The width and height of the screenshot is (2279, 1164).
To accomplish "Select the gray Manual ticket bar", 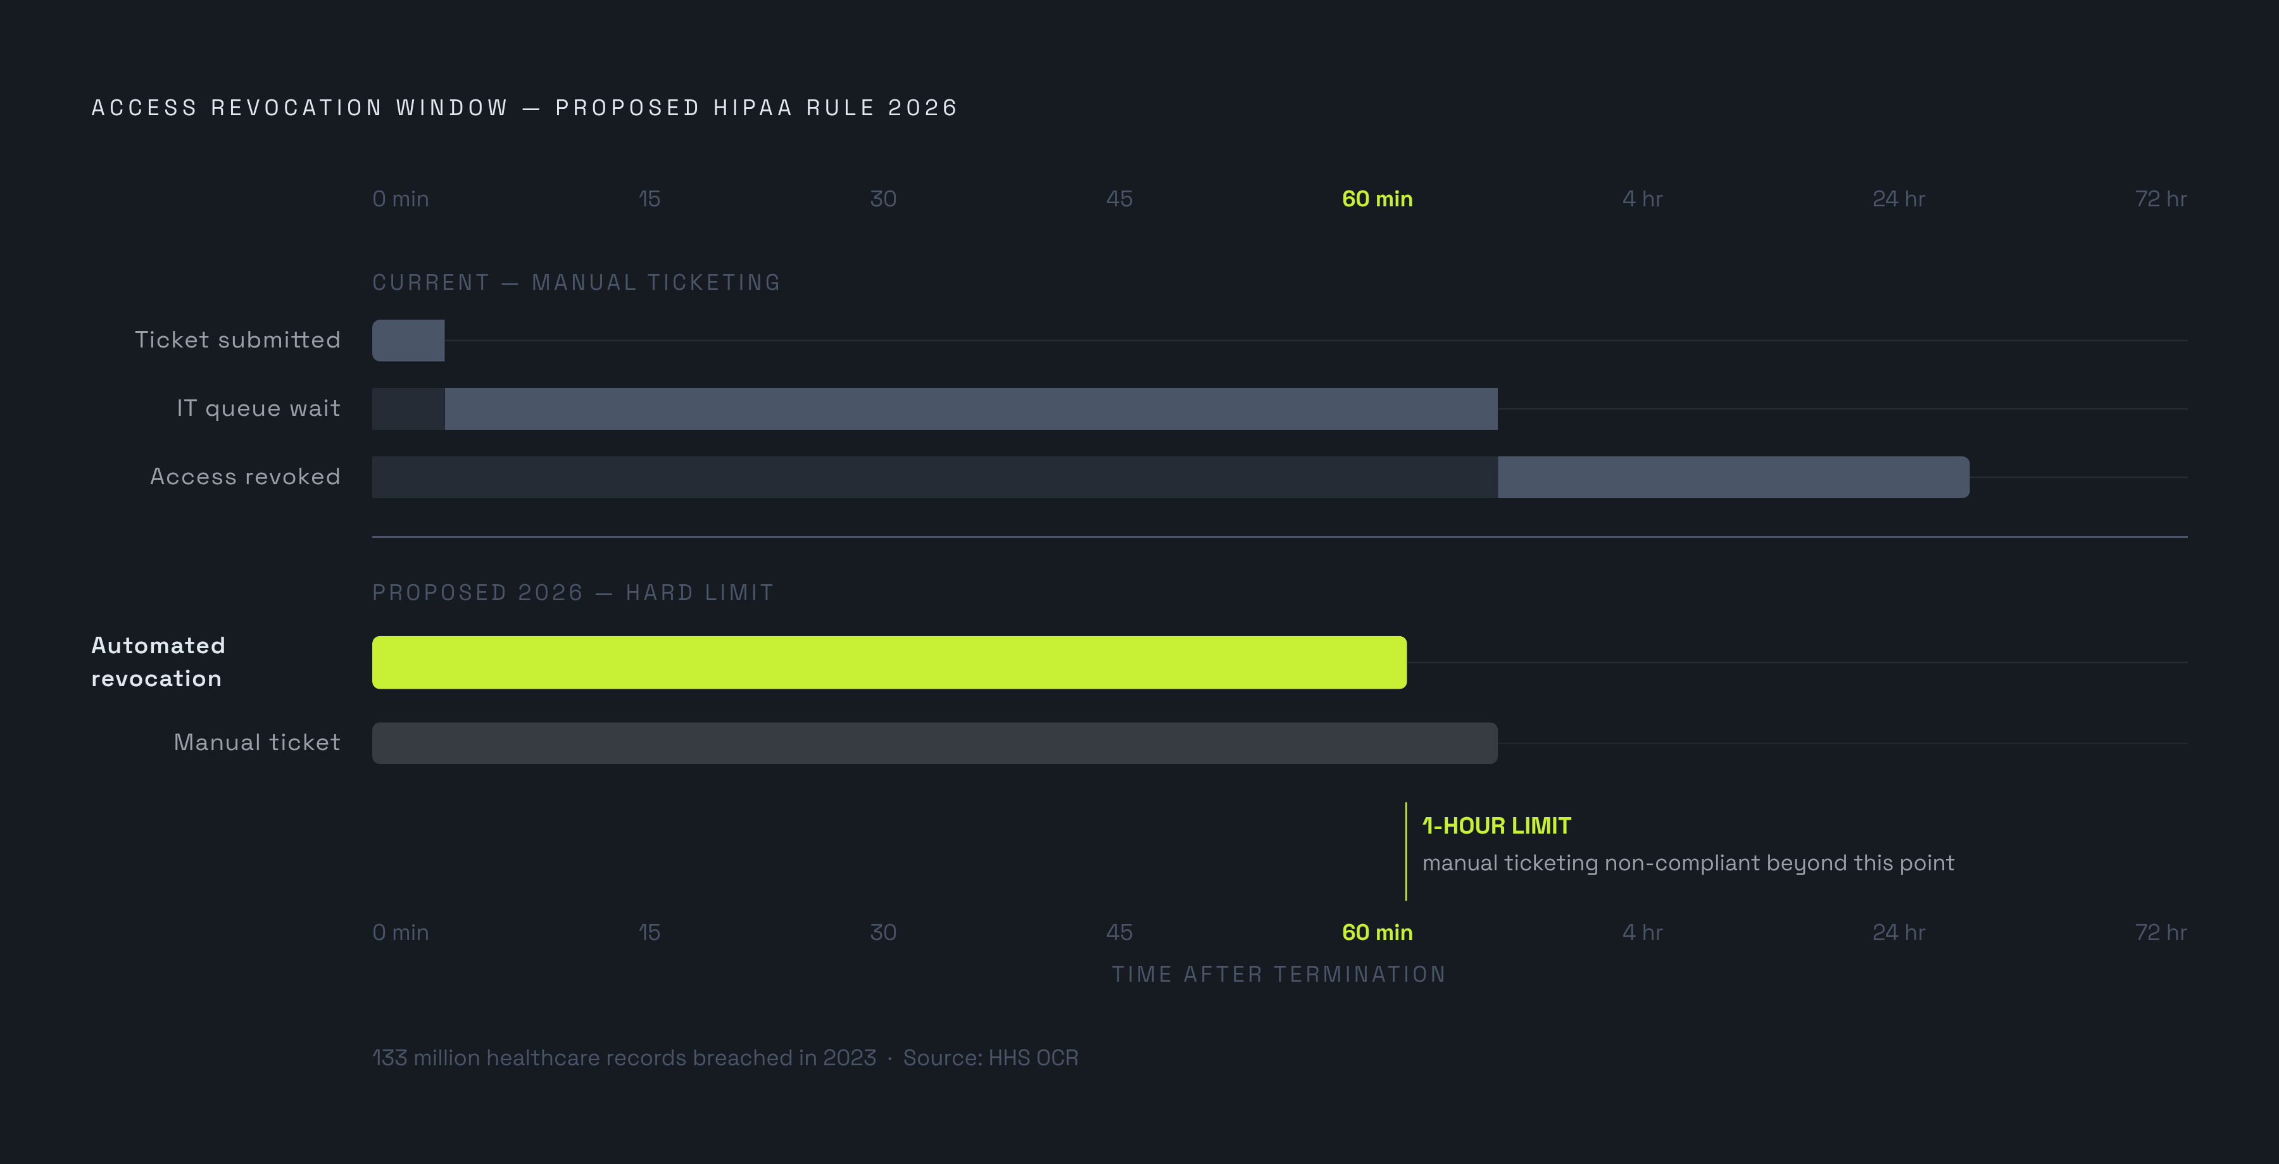I will (x=934, y=743).
